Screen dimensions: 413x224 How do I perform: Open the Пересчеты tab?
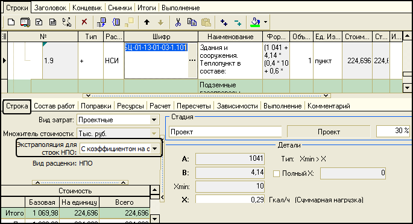coord(194,106)
